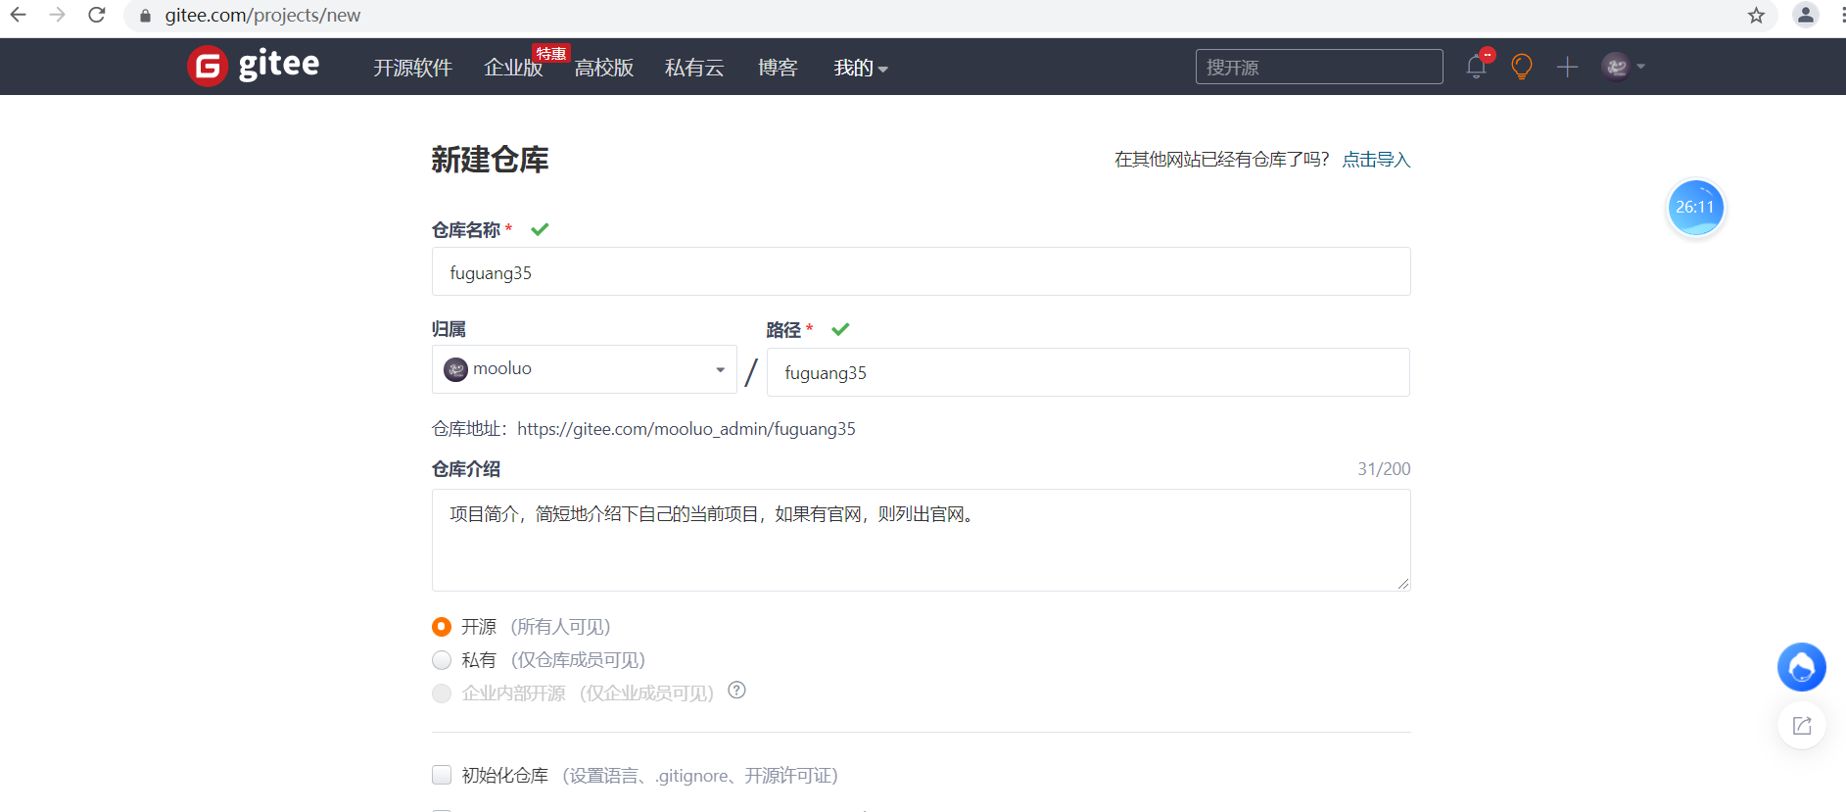The image size is (1846, 812).
Task: Click the help question mark icon
Action: [x=737, y=691]
